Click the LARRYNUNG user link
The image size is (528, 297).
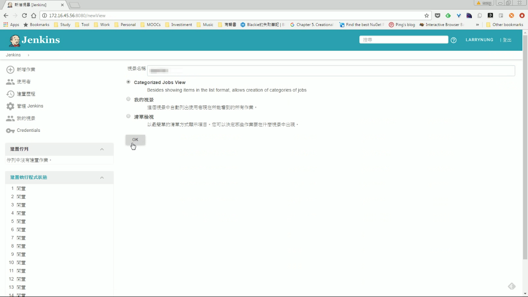coord(479,40)
